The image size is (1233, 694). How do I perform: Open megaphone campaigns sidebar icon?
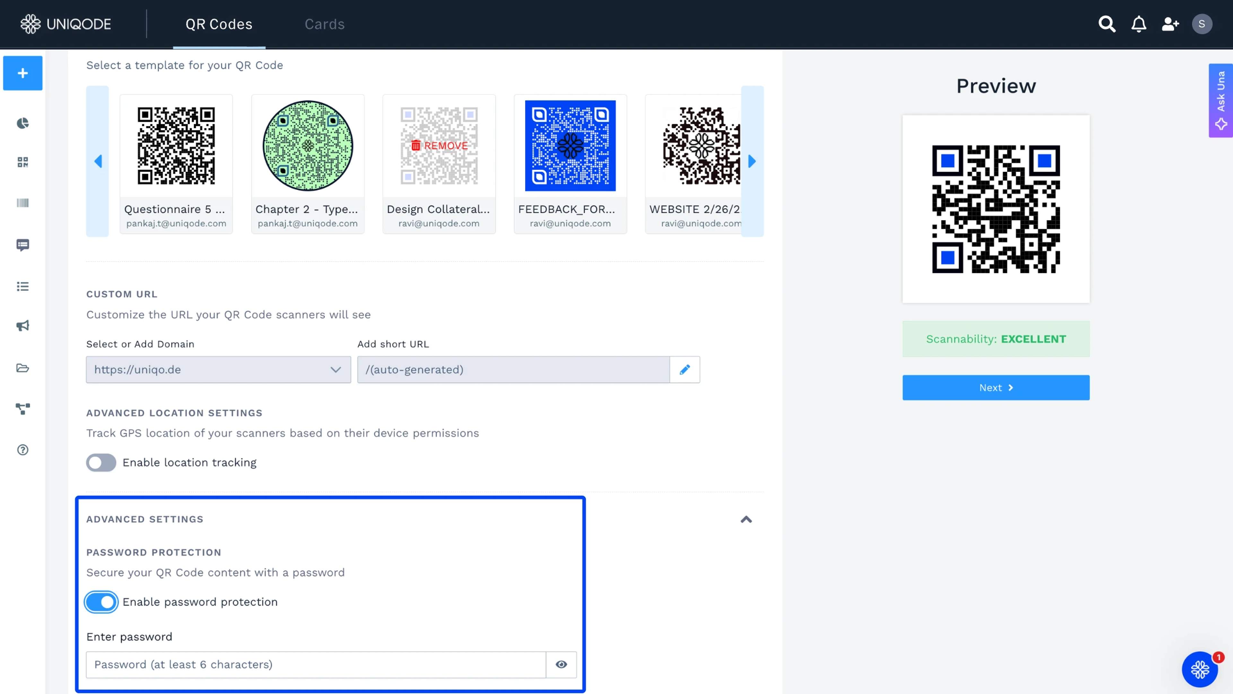[23, 326]
